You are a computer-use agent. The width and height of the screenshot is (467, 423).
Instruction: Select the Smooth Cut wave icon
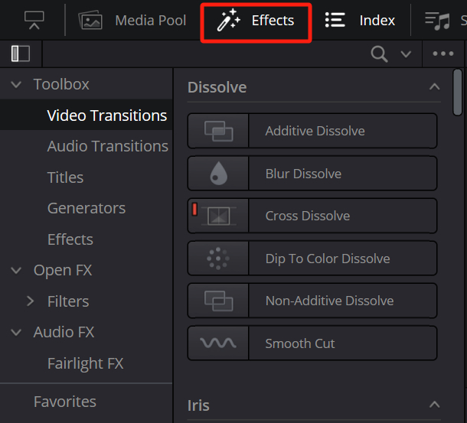(218, 343)
